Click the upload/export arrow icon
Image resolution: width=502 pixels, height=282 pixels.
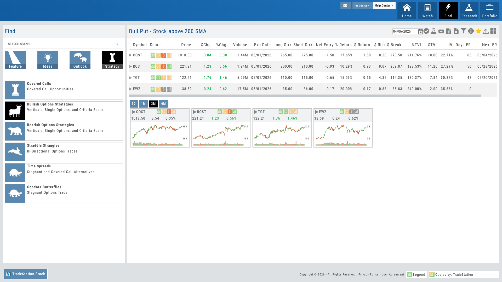pos(486,31)
